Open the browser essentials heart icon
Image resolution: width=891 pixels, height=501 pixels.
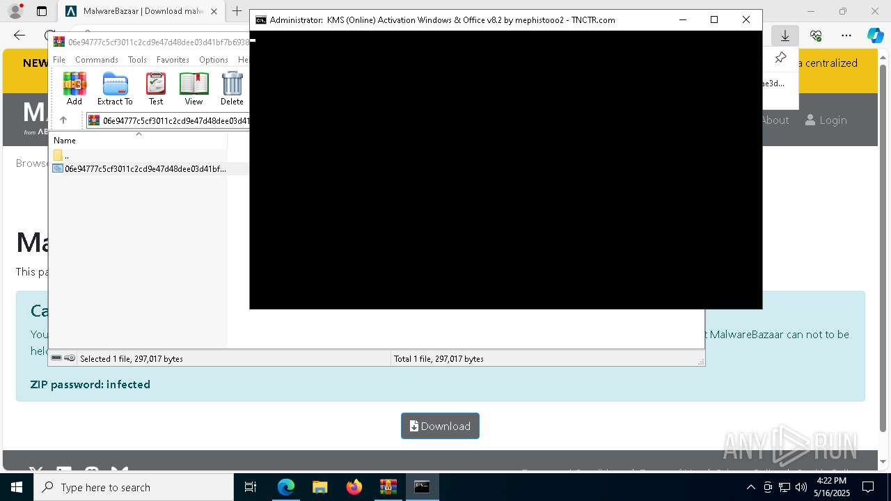(x=816, y=35)
